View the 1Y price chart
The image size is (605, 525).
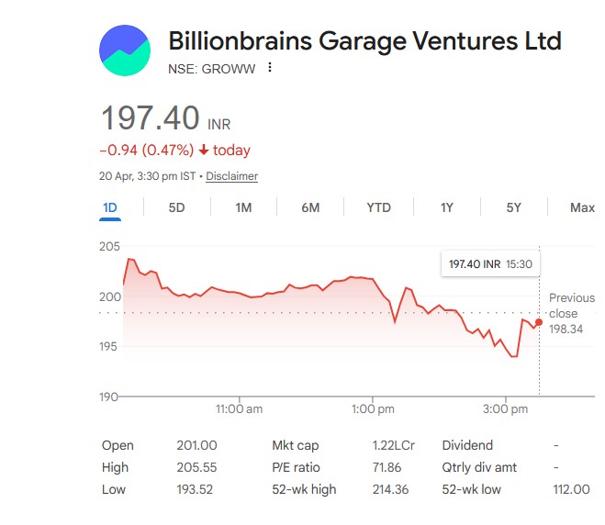point(446,207)
